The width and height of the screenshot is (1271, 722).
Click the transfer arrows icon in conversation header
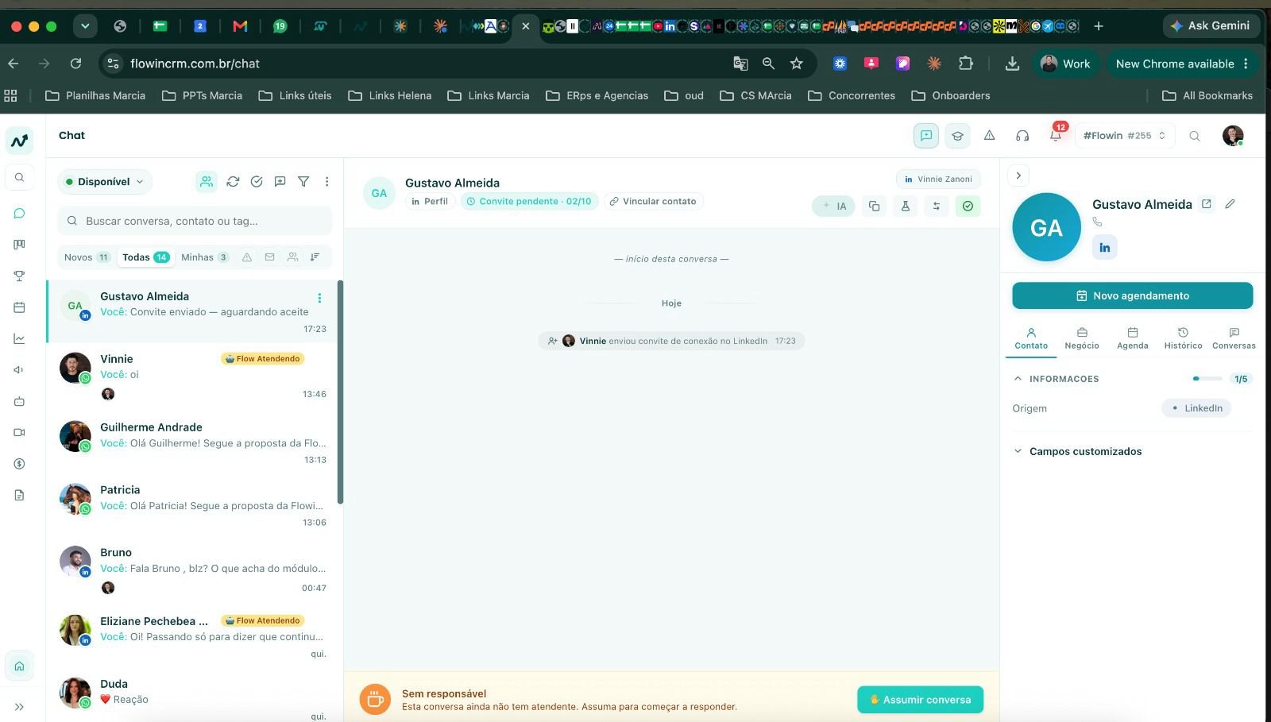click(937, 207)
